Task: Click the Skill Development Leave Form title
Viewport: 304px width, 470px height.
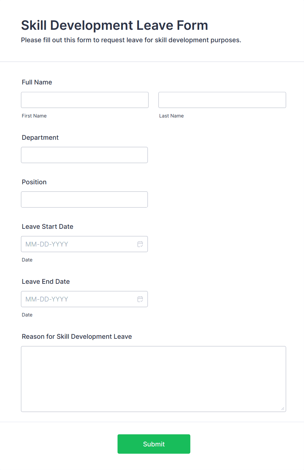Action: coord(114,25)
